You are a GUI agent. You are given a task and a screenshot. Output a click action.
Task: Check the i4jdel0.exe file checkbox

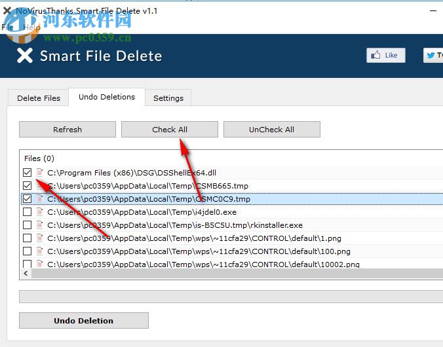click(x=27, y=211)
